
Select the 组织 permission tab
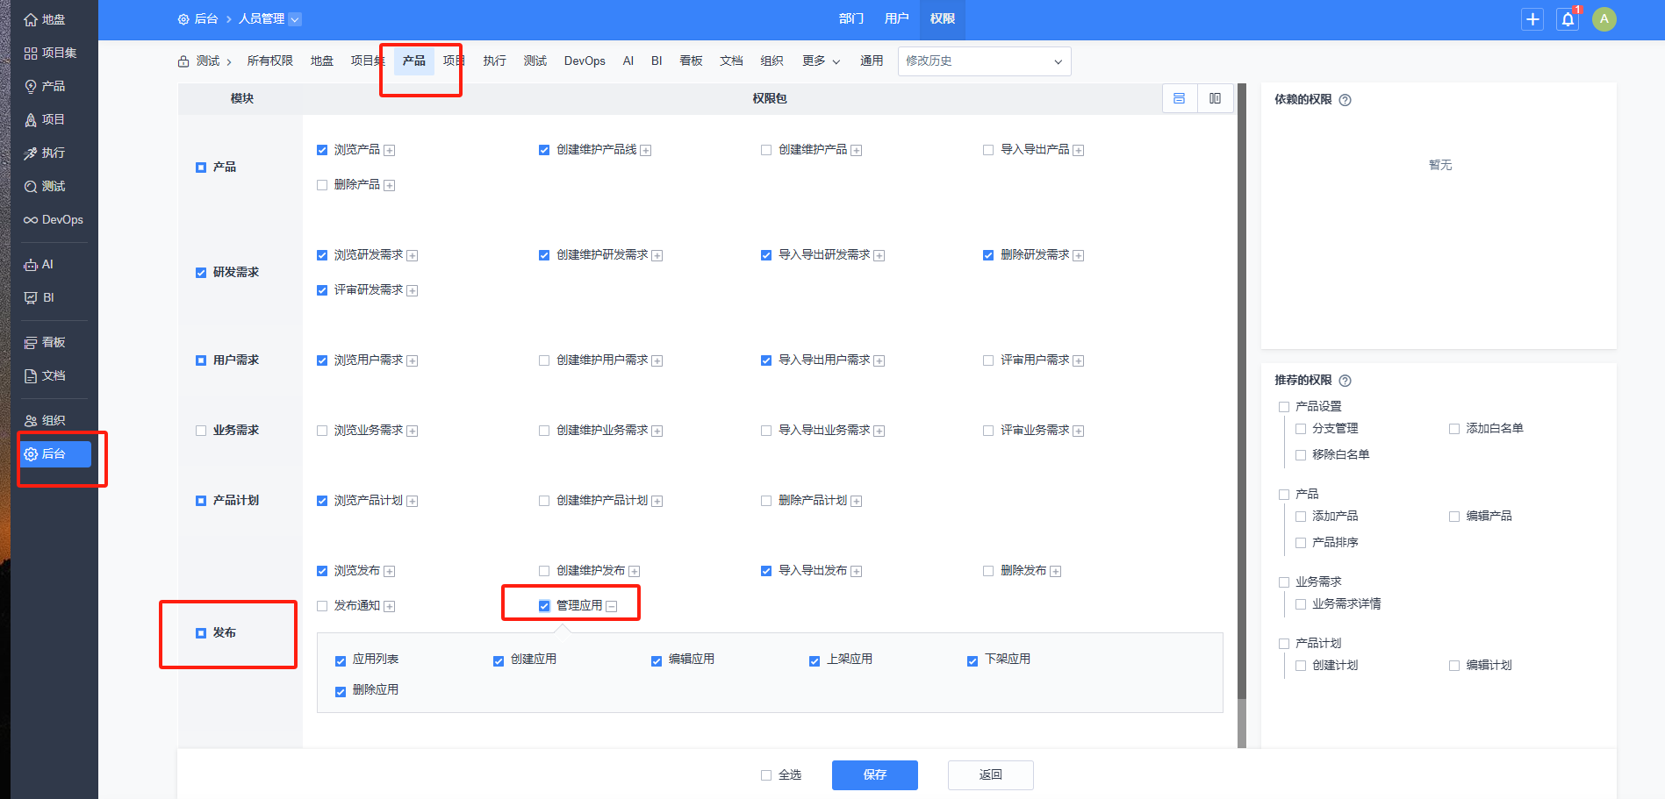click(772, 61)
